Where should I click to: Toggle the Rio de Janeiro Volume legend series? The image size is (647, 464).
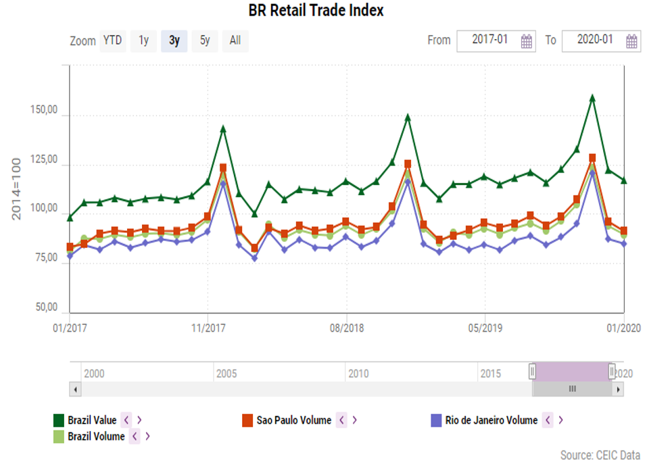click(x=491, y=420)
